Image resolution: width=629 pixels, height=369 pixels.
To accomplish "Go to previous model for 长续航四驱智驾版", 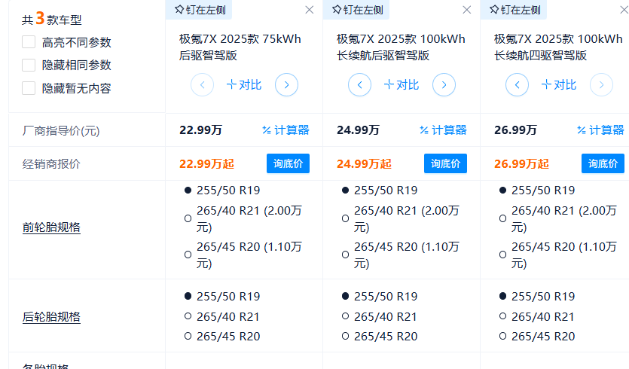I will coord(517,84).
